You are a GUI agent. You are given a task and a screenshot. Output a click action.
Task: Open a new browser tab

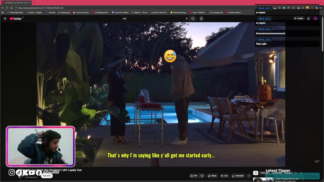pyautogui.click(x=34, y=3)
